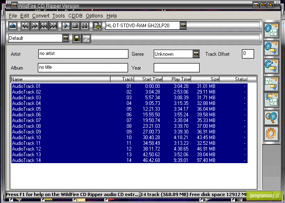Viewport: 285px width, 203px height.
Task: Stop playback with Stop button
Action: pyautogui.click(x=75, y=26)
